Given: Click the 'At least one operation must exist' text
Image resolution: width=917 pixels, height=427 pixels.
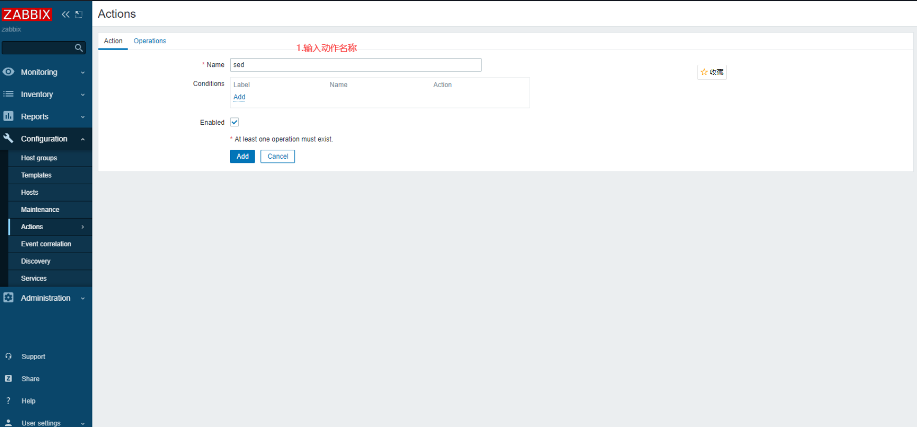Looking at the screenshot, I should pos(283,139).
